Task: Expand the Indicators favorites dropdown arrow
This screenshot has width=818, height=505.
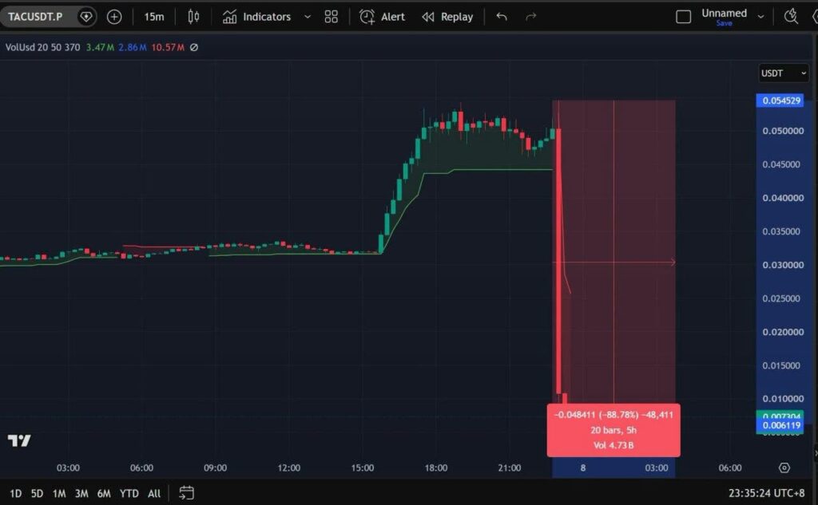Action: [308, 17]
